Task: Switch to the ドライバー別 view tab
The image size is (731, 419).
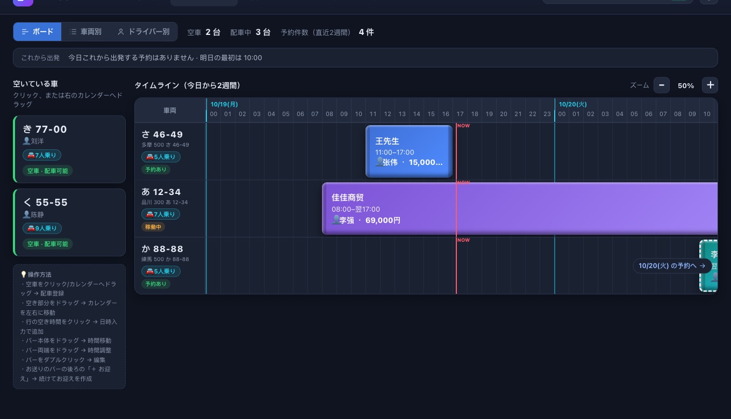Action: [143, 32]
